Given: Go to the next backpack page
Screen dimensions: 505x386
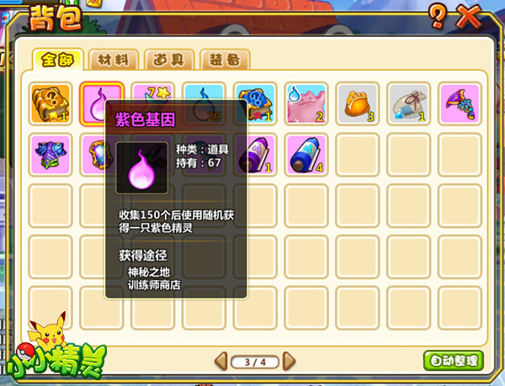Looking at the screenshot, I should click(x=289, y=361).
